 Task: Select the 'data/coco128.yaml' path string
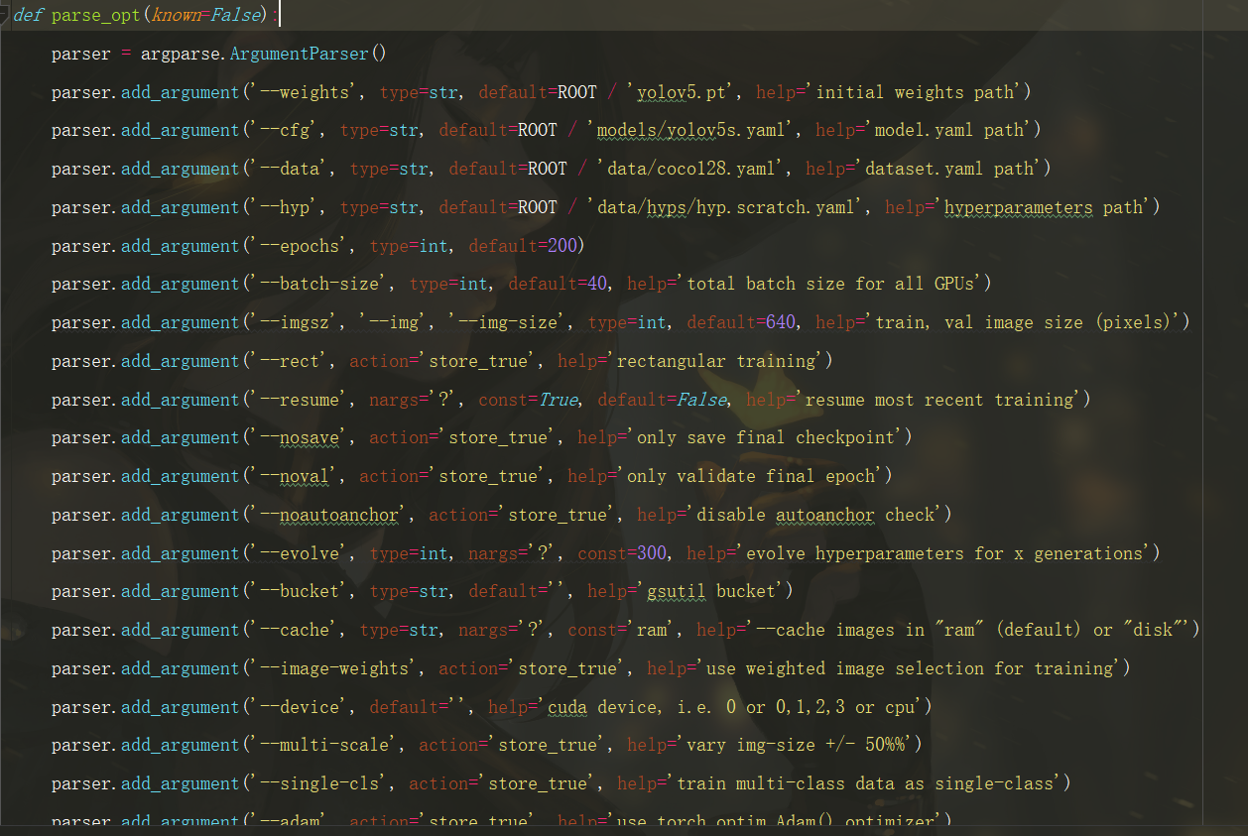pyautogui.click(x=690, y=169)
